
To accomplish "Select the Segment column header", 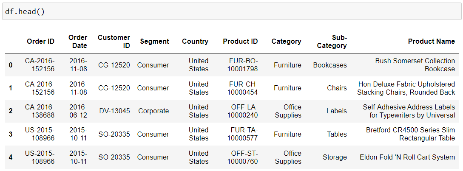I will tap(154, 42).
